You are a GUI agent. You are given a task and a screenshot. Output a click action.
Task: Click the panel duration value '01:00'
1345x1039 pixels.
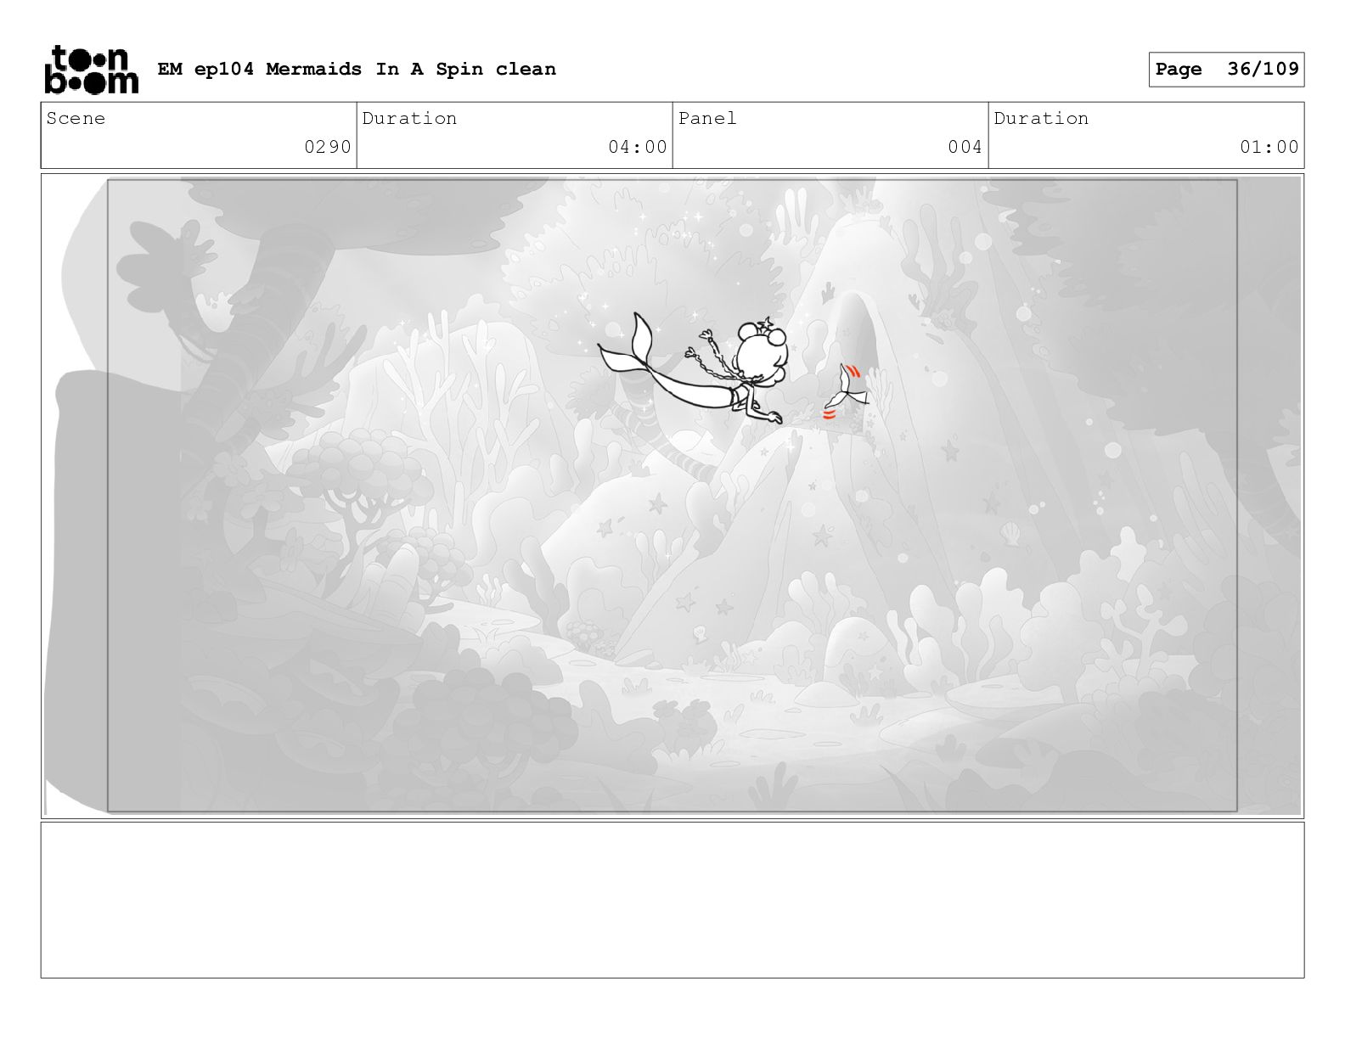point(1269,147)
